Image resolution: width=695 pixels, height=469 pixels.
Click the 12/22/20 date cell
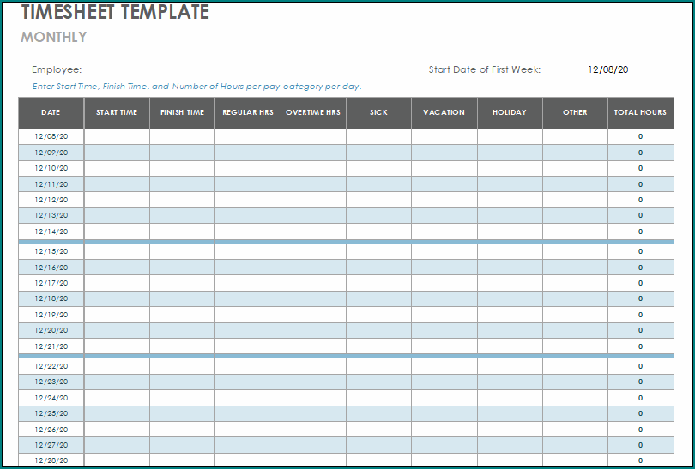pos(51,366)
